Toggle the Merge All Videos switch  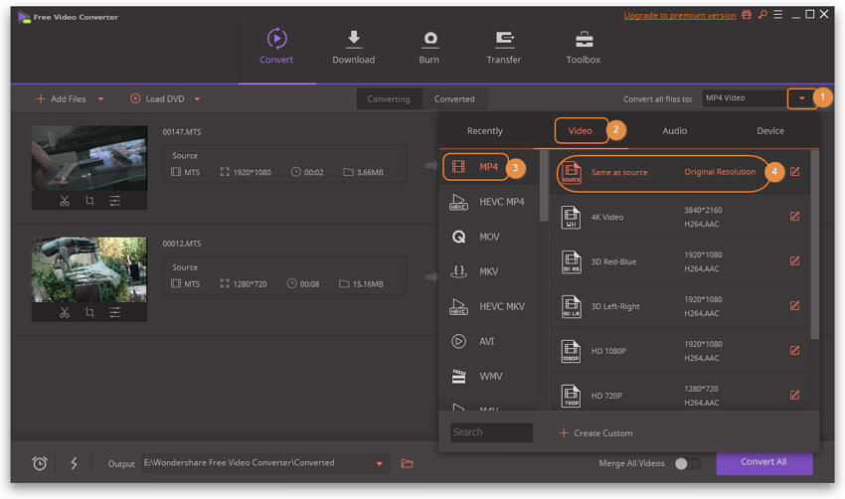pyautogui.click(x=686, y=463)
